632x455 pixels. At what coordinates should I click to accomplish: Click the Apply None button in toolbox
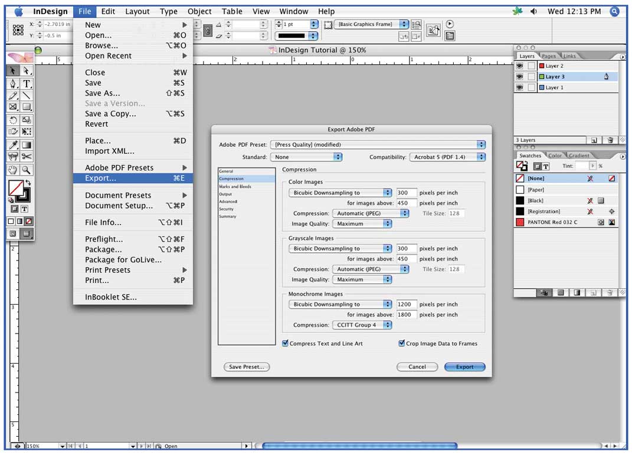pos(28,222)
